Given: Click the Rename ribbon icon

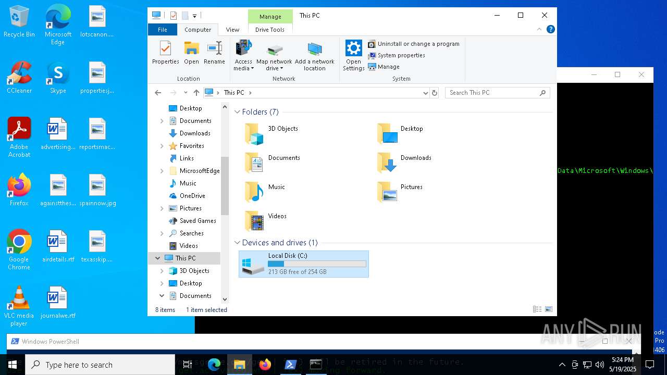Looking at the screenshot, I should tap(214, 53).
